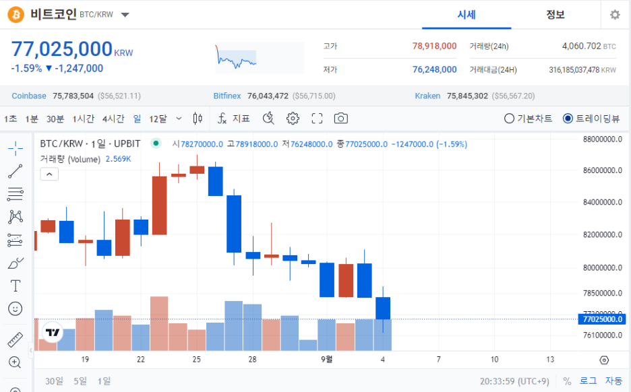This screenshot has width=631, height=392.
Task: Select the 1시간 interval
Action: pos(84,119)
